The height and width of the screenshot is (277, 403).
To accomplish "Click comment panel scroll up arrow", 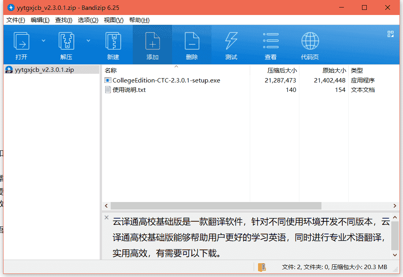I will coord(395,217).
